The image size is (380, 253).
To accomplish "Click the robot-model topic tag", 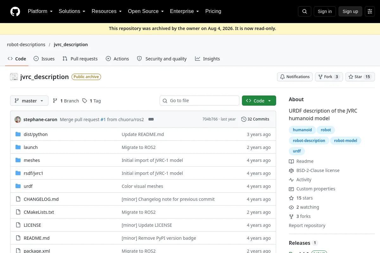I will [345, 140].
